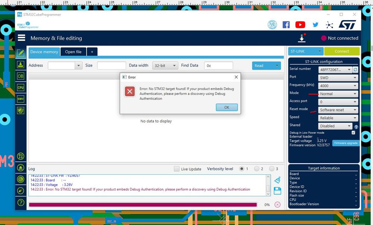Open the Twitter icon
This screenshot has width=373, height=225.
point(316,25)
